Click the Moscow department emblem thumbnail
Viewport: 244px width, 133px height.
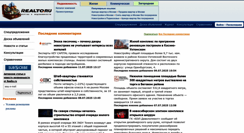pos(121,79)
